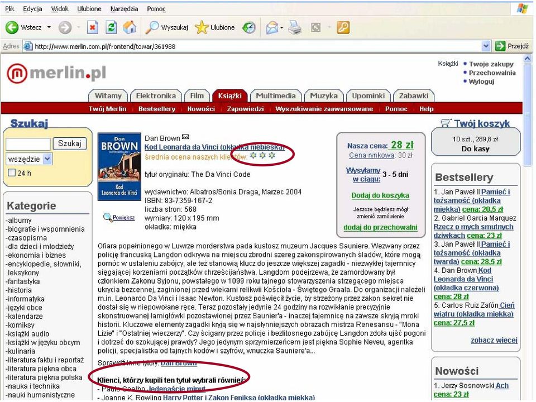Click envelope icon next to Dan Brown
The image size is (536, 402).
(x=185, y=137)
